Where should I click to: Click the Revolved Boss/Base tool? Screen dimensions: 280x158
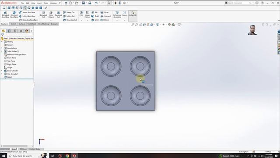click(14, 14)
